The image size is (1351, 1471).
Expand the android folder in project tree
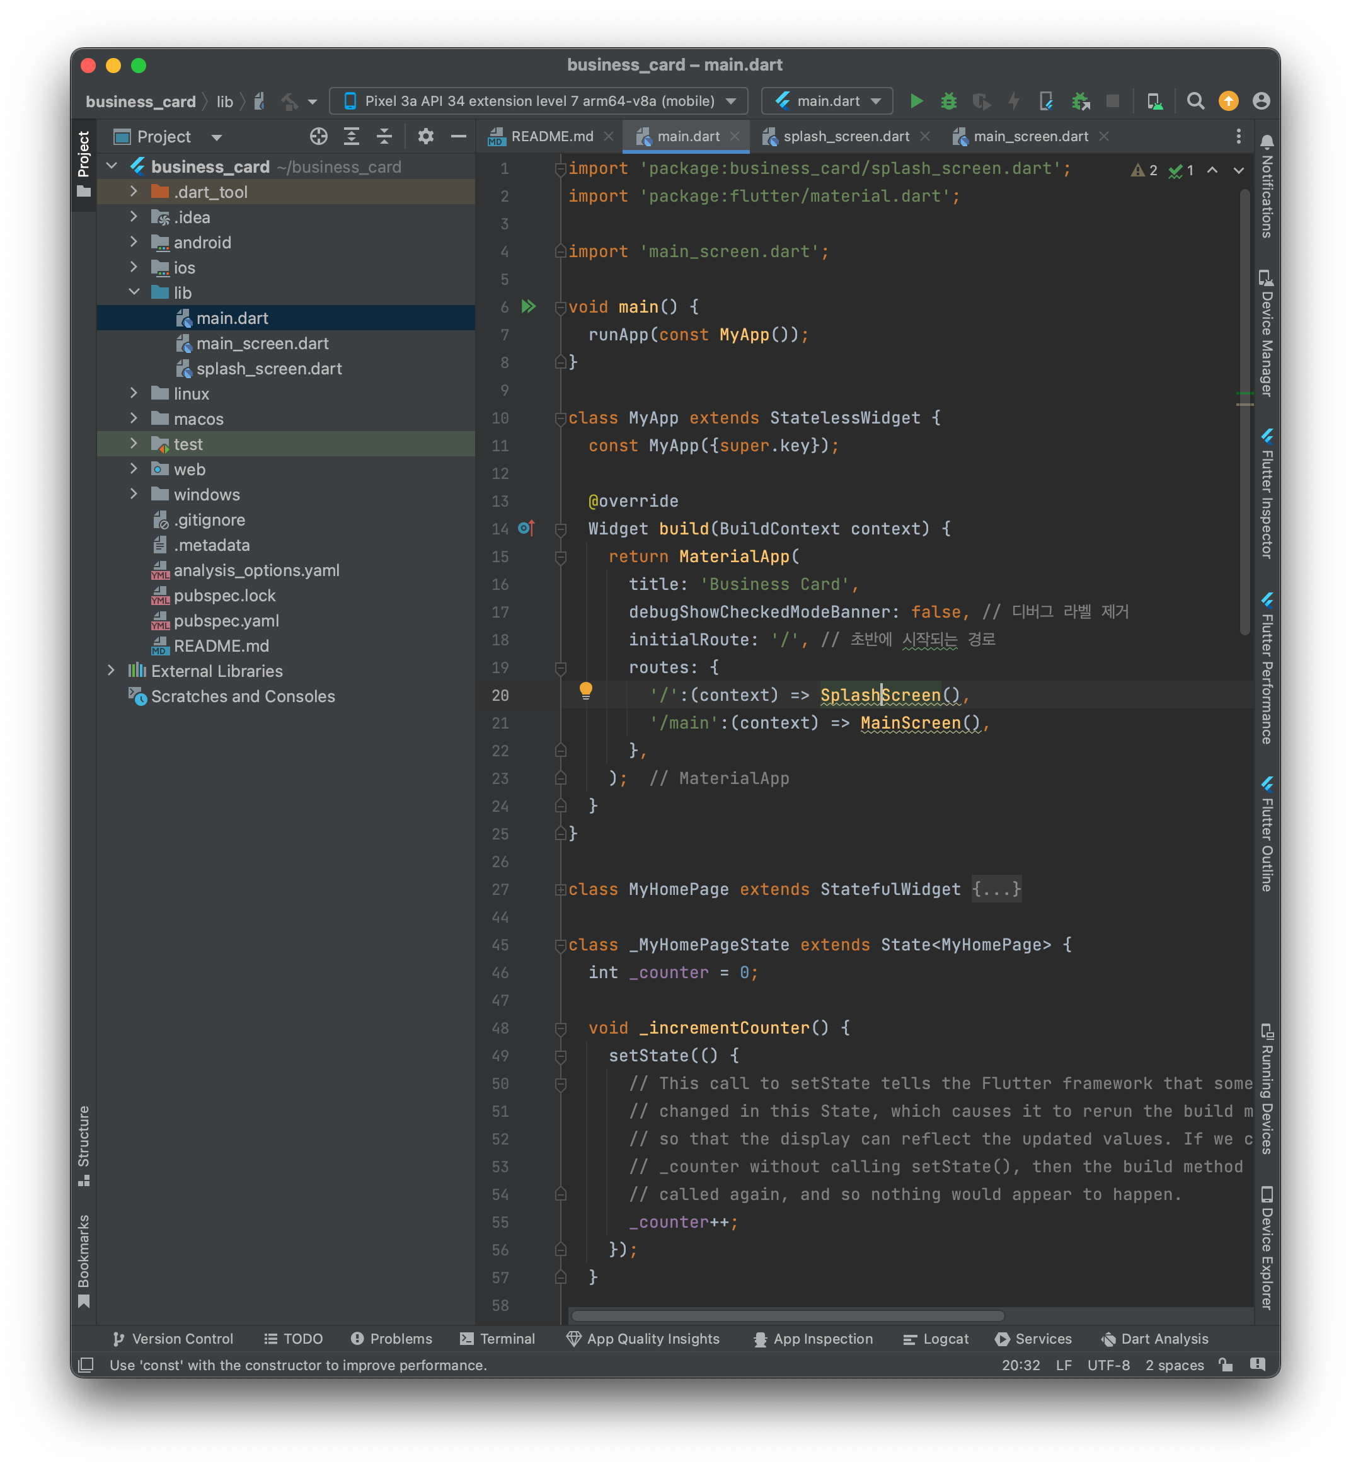134,242
